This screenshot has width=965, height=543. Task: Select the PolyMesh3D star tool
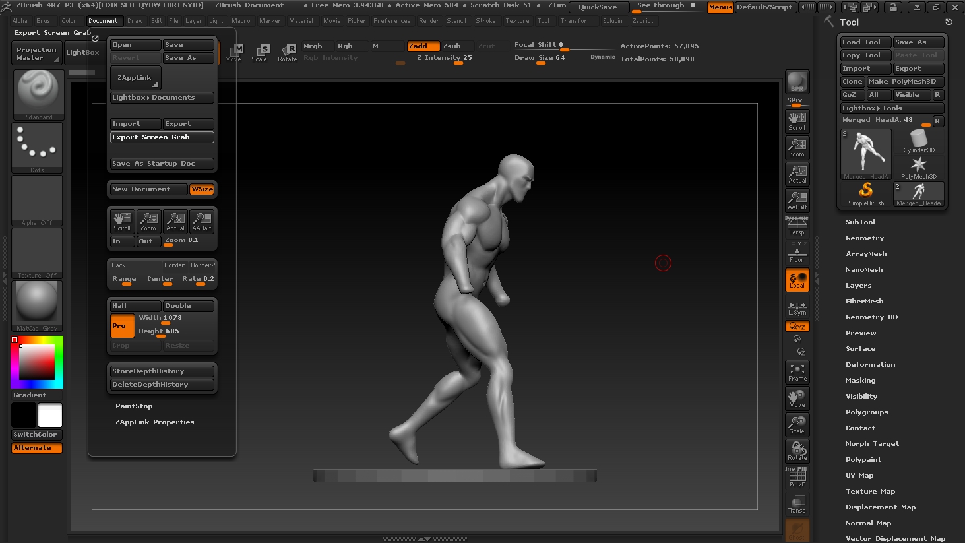point(918,168)
